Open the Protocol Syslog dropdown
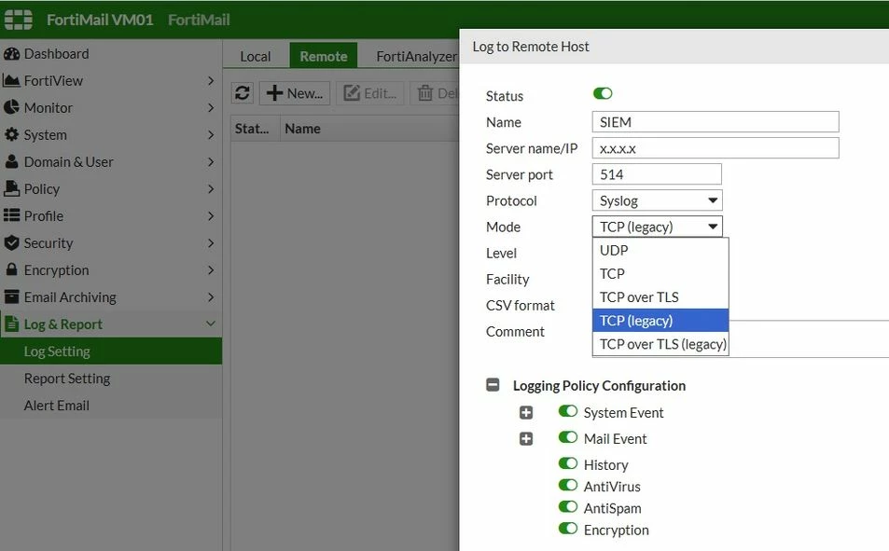The height and width of the screenshot is (551, 889). [x=657, y=200]
